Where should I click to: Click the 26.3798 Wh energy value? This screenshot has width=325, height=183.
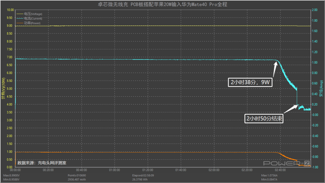coord(140,179)
